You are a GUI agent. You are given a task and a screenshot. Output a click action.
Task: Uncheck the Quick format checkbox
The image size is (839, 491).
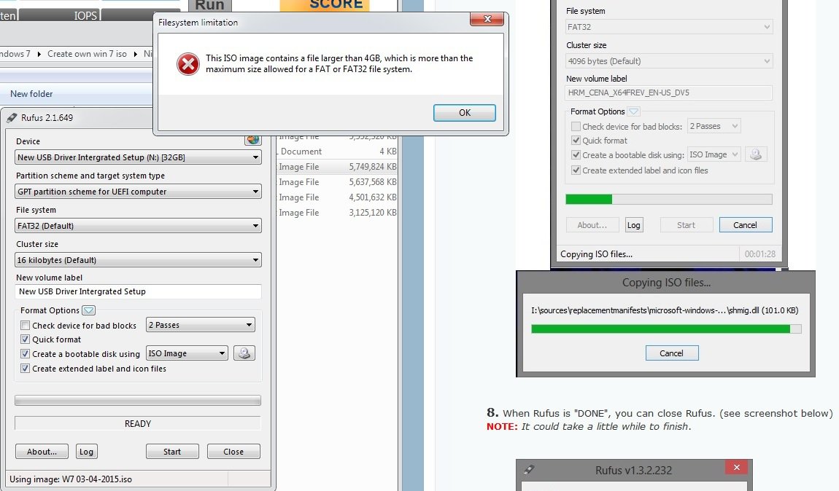tap(26, 339)
